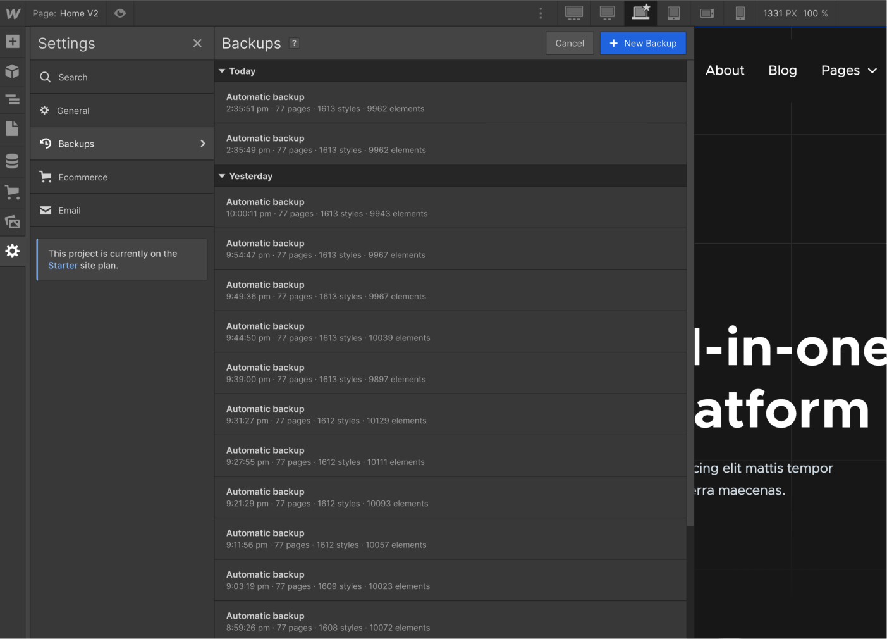Open the breakpoint options three-dot menu
This screenshot has width=887, height=639.
[x=541, y=13]
